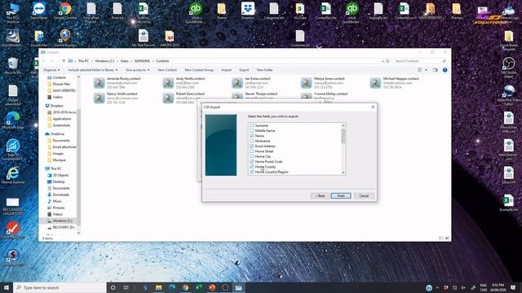Click Export in the Explorer toolbar
The height and width of the screenshot is (293, 522).
(244, 70)
